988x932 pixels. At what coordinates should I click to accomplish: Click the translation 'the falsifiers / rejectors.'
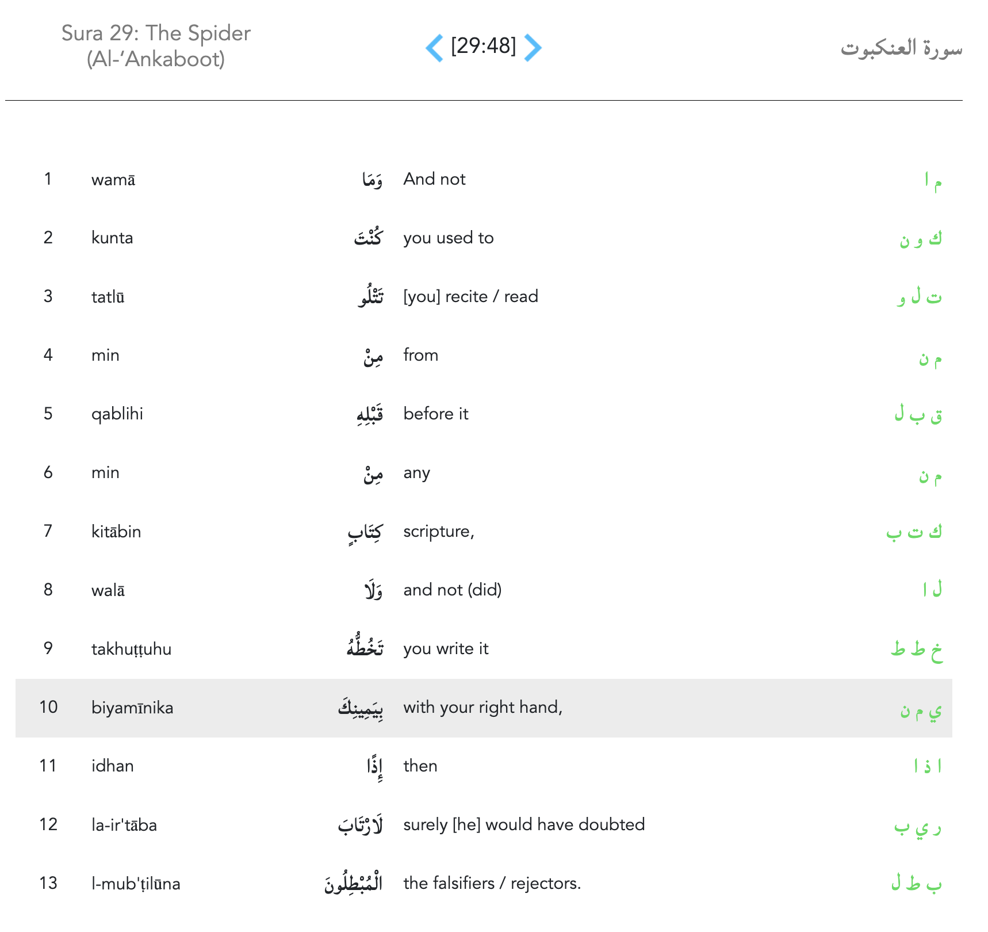492,884
